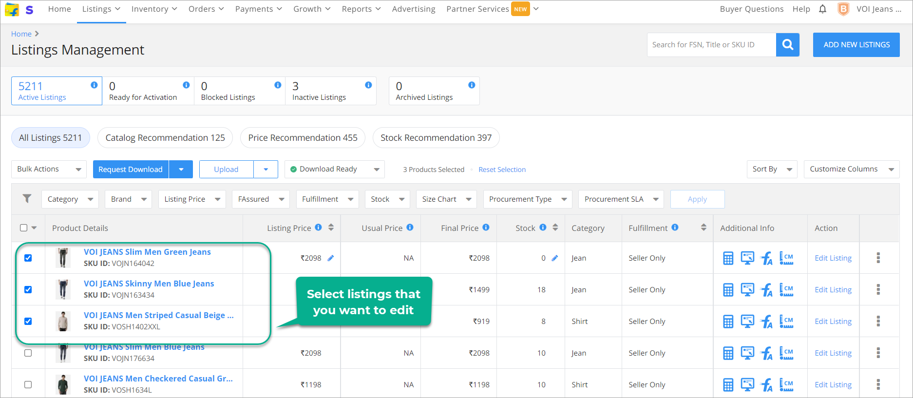The width and height of the screenshot is (913, 398).
Task: Show Usual Price column info
Action: coord(410,227)
